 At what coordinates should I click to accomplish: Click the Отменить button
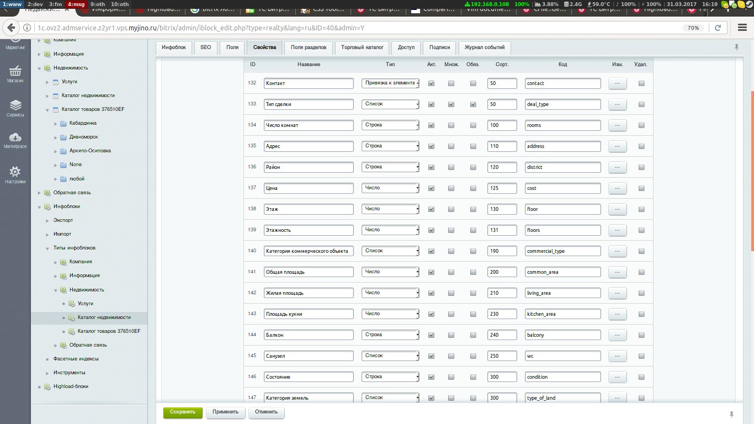266,412
